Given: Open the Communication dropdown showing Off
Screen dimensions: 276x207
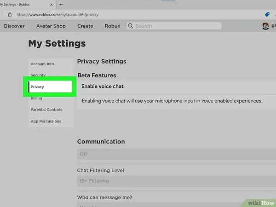Looking at the screenshot, I should (177, 154).
